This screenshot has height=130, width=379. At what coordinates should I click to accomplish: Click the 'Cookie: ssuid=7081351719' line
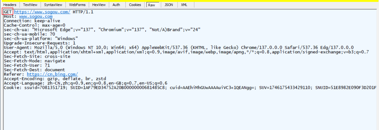pos(190,88)
